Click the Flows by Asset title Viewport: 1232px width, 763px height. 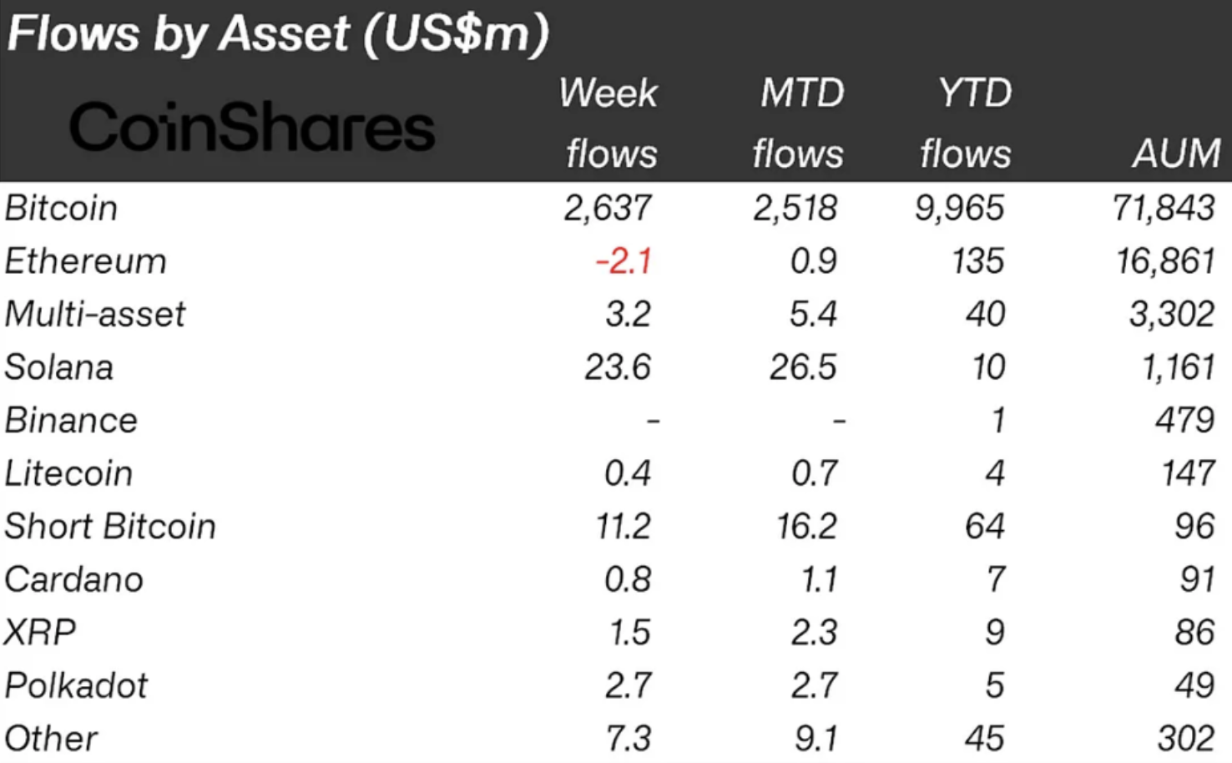278,34
